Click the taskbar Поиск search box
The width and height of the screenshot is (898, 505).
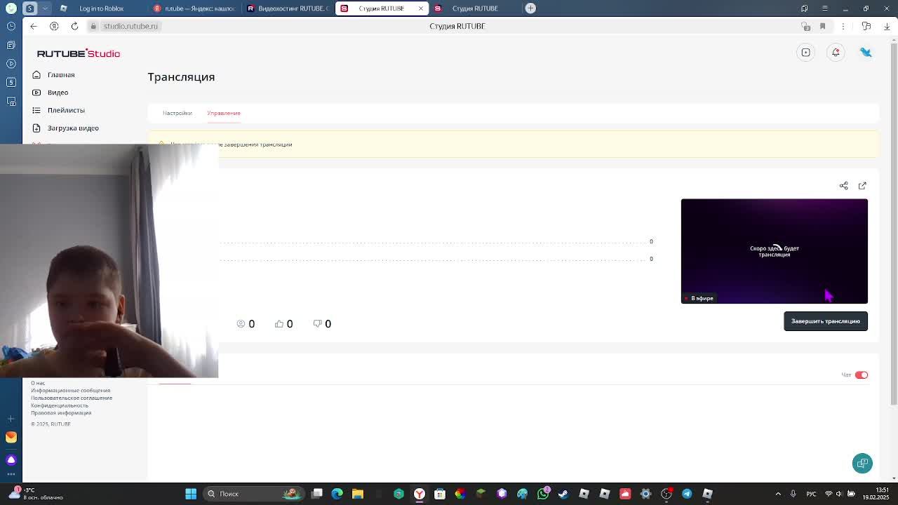pyautogui.click(x=255, y=494)
